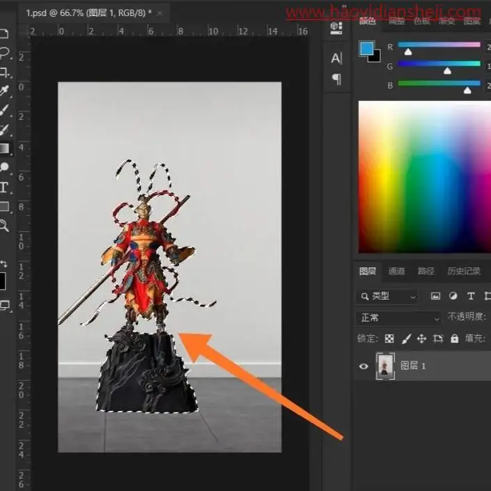491x491 pixels.
Task: Filter layers by adjustment layer type
Action: pos(453,296)
